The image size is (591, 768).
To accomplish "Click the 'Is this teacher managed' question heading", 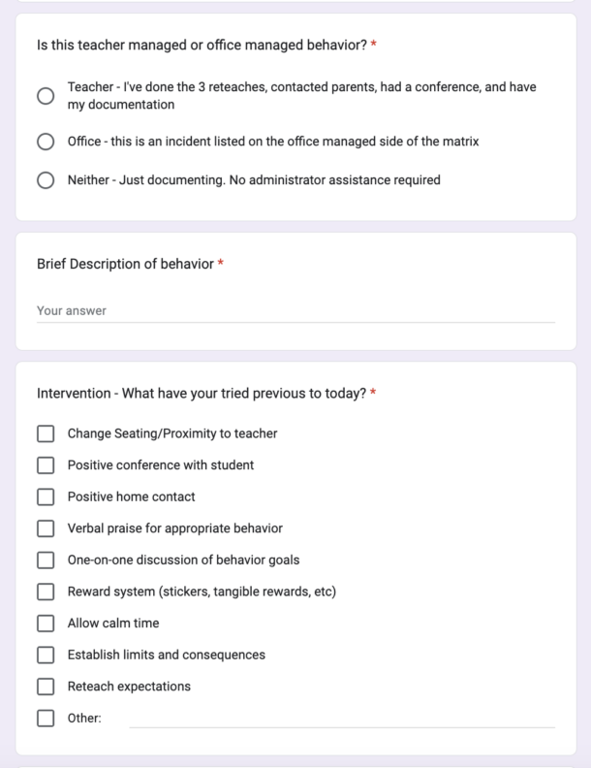I will click(x=202, y=45).
